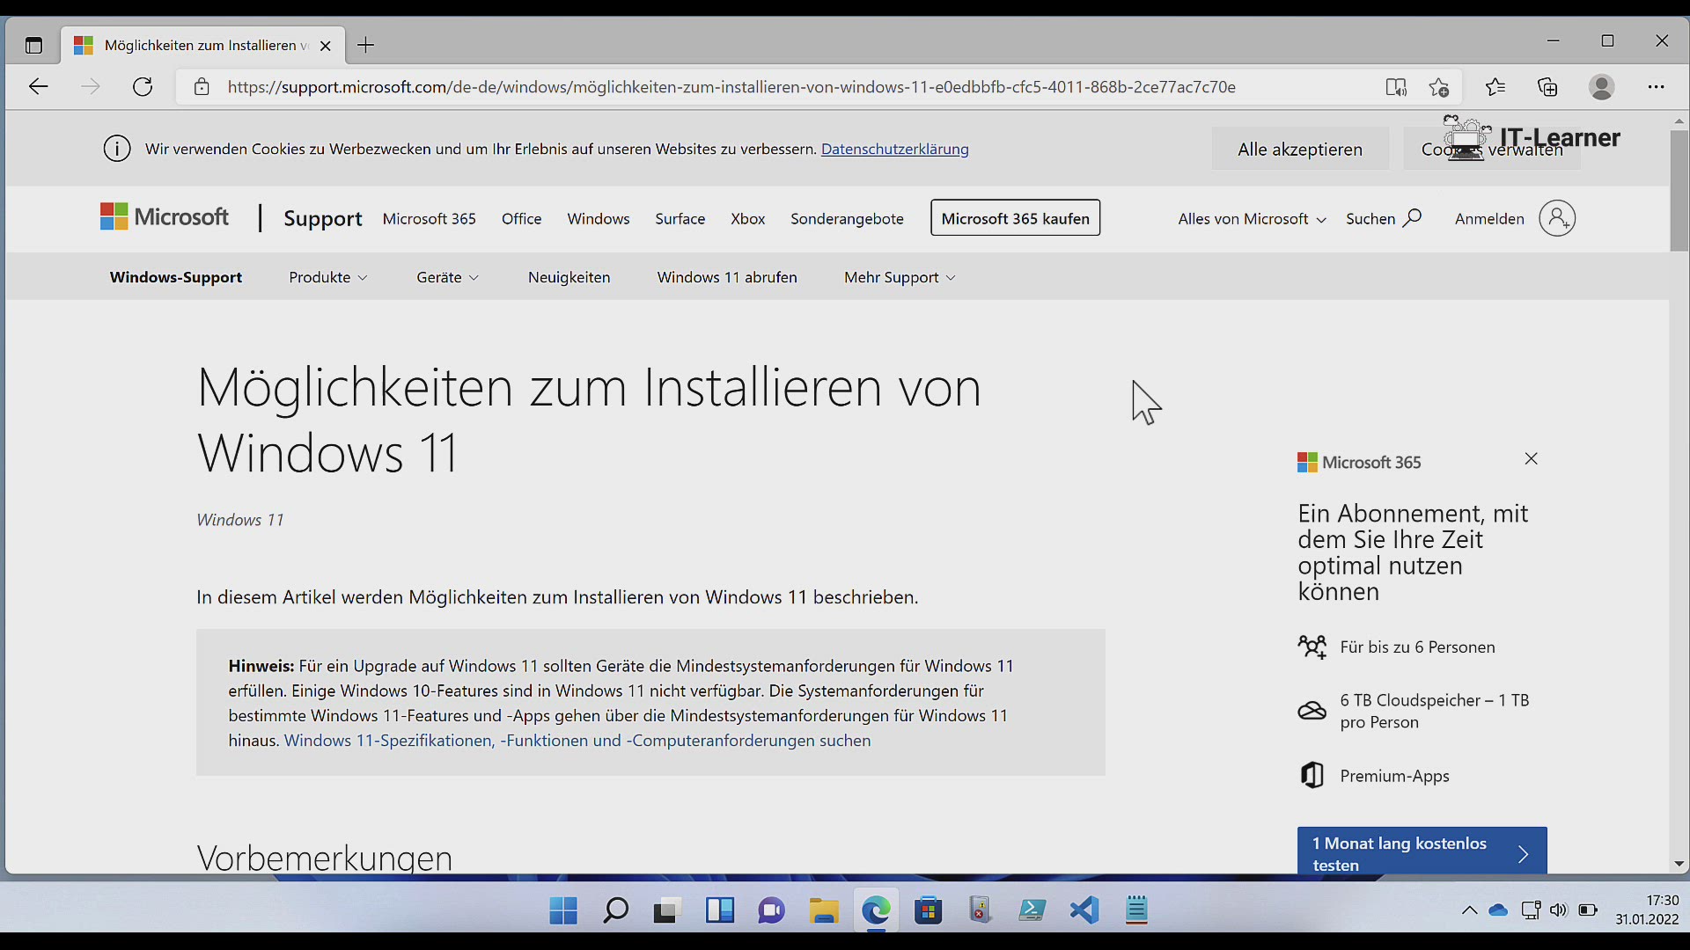1690x950 pixels.
Task: Click the 6 TB Cloudspeicher text
Action: (x=1435, y=711)
